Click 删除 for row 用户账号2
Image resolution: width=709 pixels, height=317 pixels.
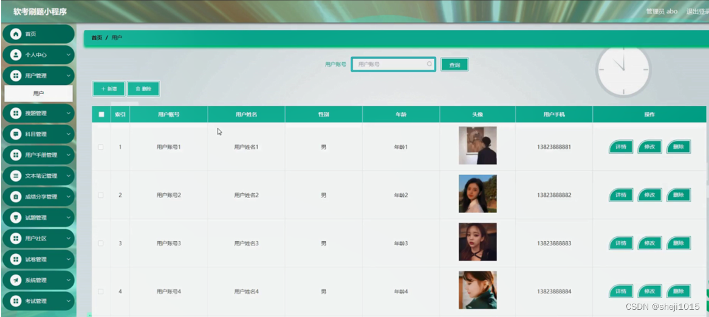click(x=679, y=195)
